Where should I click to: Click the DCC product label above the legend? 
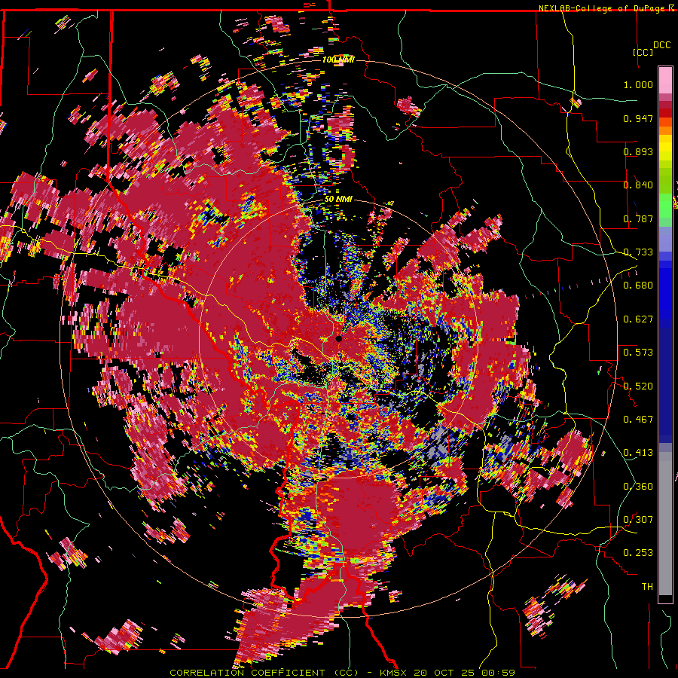point(661,45)
